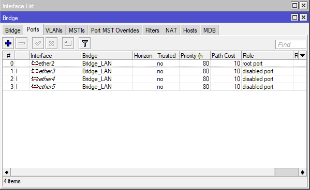Select the ether2 row name
This screenshot has width=310, height=190.
click(x=47, y=64)
